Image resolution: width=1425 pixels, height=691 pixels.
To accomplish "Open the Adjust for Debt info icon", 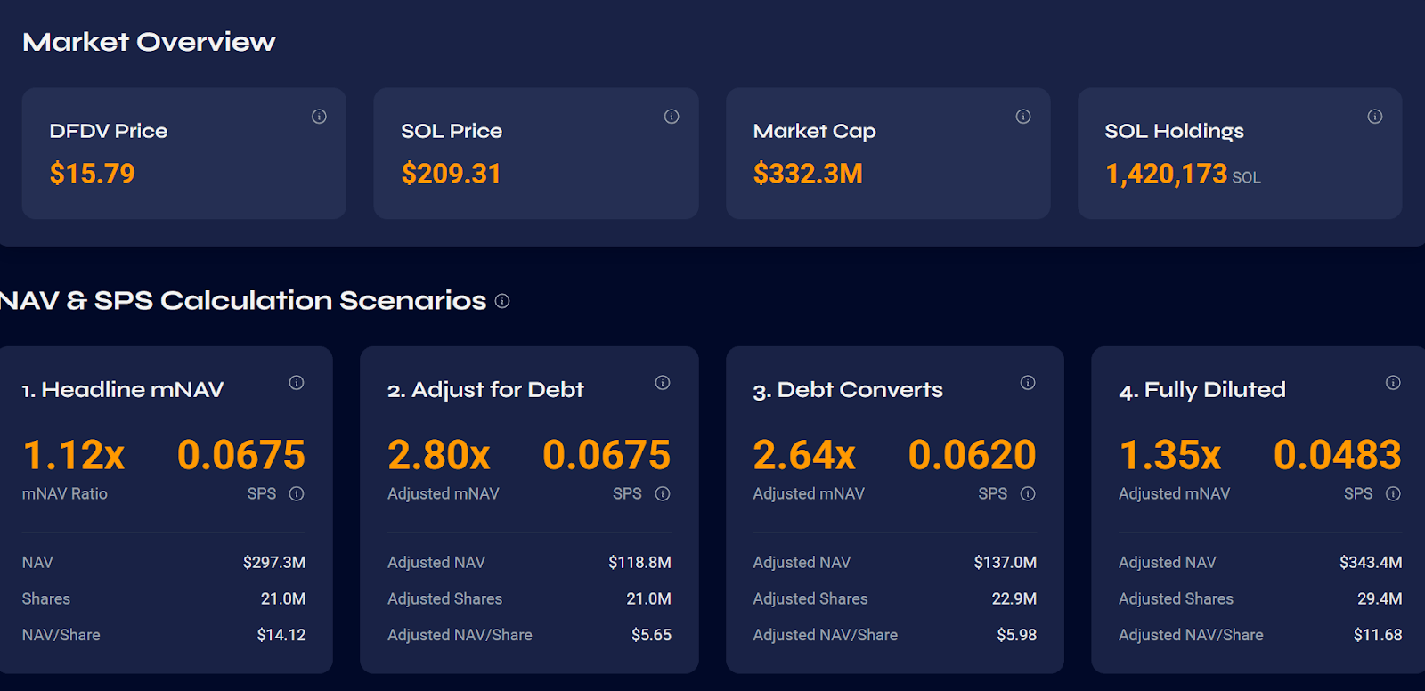I will (x=662, y=382).
